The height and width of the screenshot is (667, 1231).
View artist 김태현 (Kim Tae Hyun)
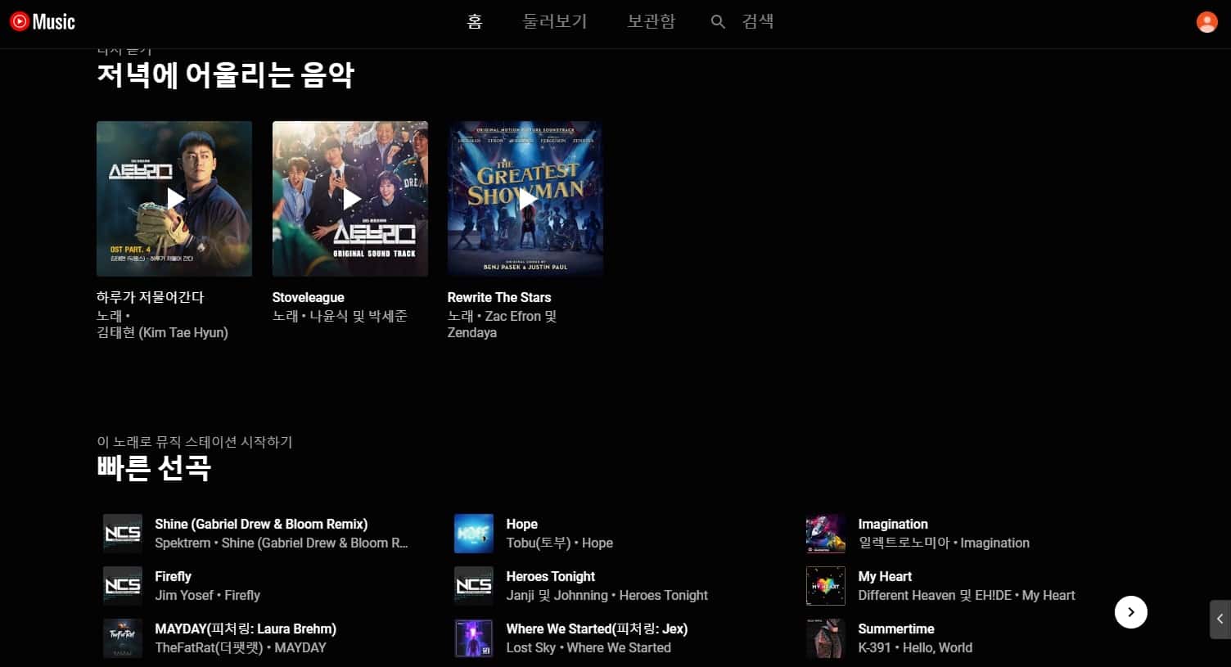pos(162,332)
